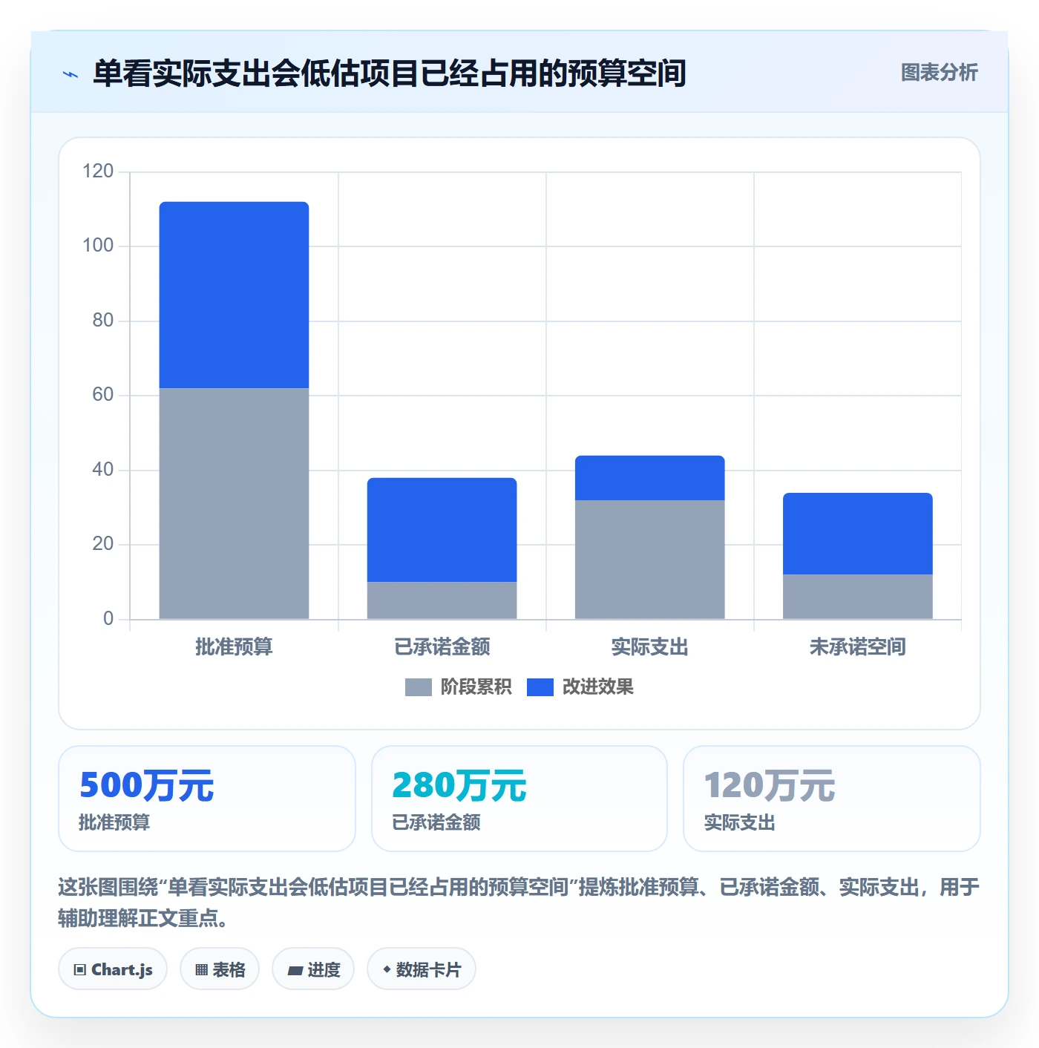This screenshot has height=1048, width=1039.
Task: Click the 实际支出 x-axis label
Action: click(x=649, y=647)
